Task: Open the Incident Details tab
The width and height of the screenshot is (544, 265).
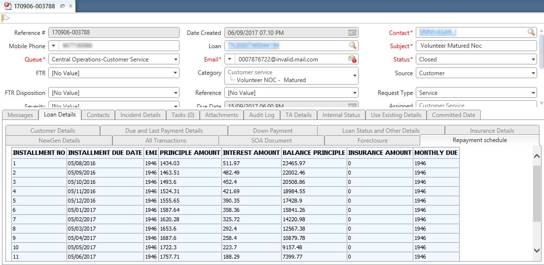Action: [x=141, y=115]
